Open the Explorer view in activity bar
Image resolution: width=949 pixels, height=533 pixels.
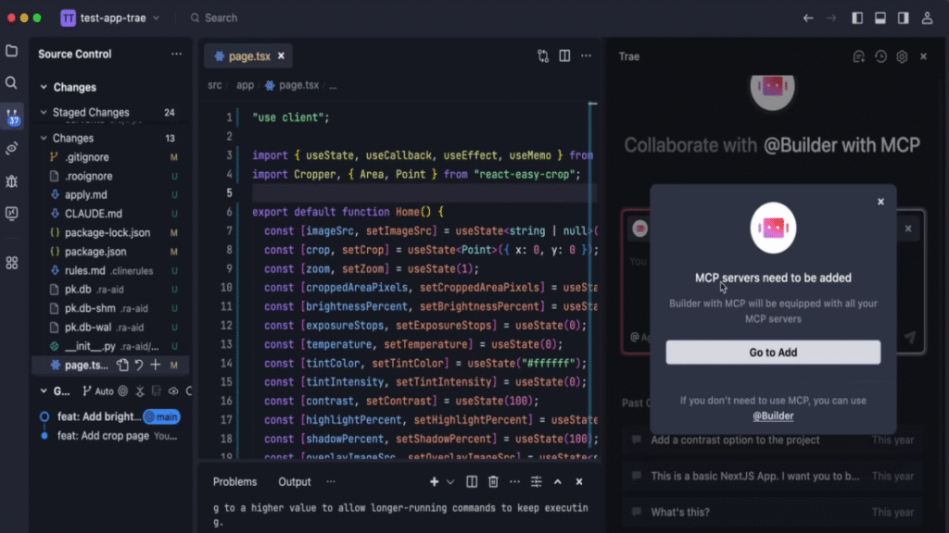pyautogui.click(x=11, y=51)
